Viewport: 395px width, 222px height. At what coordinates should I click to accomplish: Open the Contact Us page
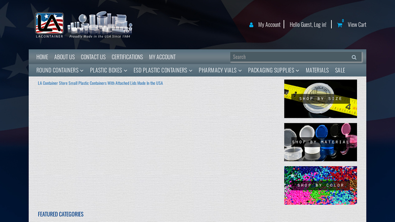(x=93, y=57)
